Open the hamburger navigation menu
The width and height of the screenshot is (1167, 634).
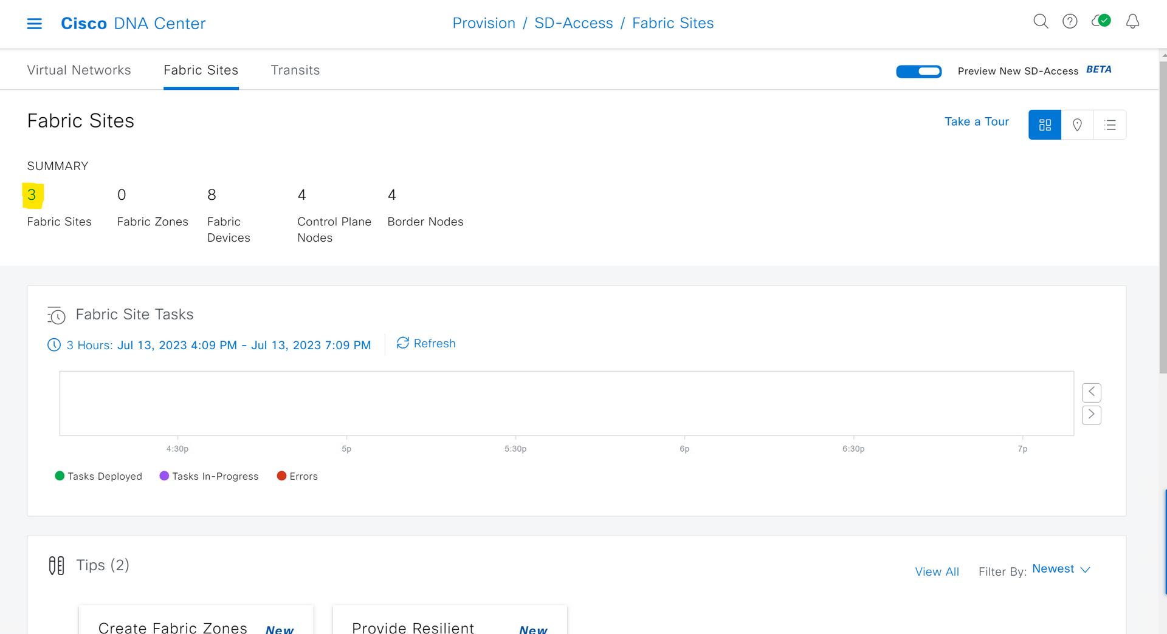tap(35, 23)
